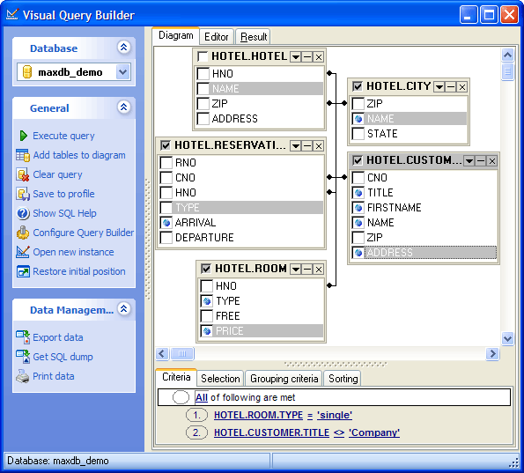Click the diagram scroll up arrow
The height and width of the screenshot is (473, 524).
pyautogui.click(x=507, y=55)
